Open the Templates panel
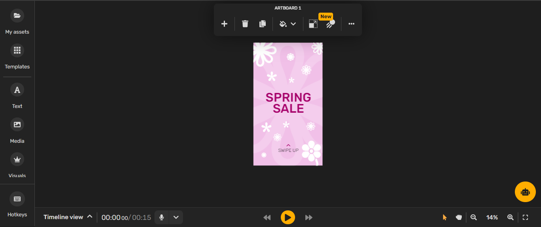The image size is (541, 227). click(17, 56)
